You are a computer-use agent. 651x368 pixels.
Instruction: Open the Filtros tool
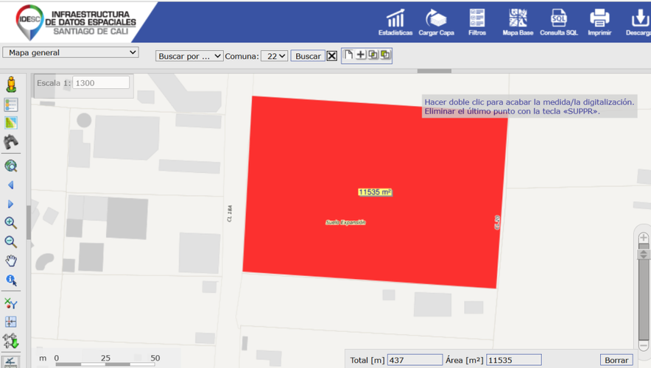pyautogui.click(x=477, y=22)
